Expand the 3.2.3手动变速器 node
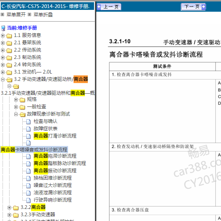Viewport: 221px width, 221px height. pyautogui.click(x=9, y=215)
